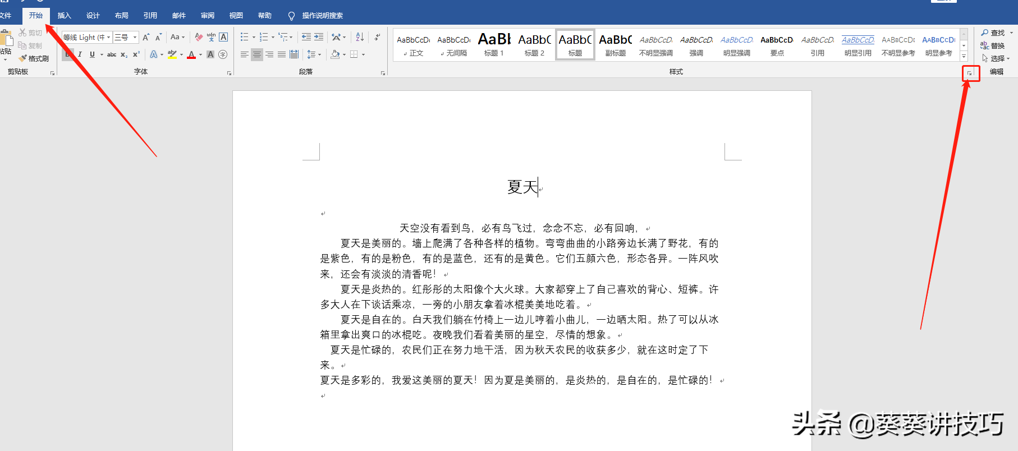Toggle Subscript x₂ formatting
The width and height of the screenshot is (1018, 451).
[x=124, y=54]
